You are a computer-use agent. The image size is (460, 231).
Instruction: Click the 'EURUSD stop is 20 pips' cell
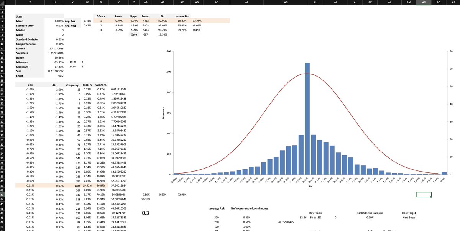[x=370, y=213]
